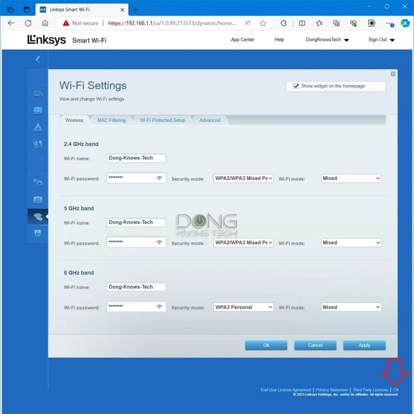This screenshot has height=414, width=414.
Task: Switch to Wireless tab
Action: coord(74,120)
